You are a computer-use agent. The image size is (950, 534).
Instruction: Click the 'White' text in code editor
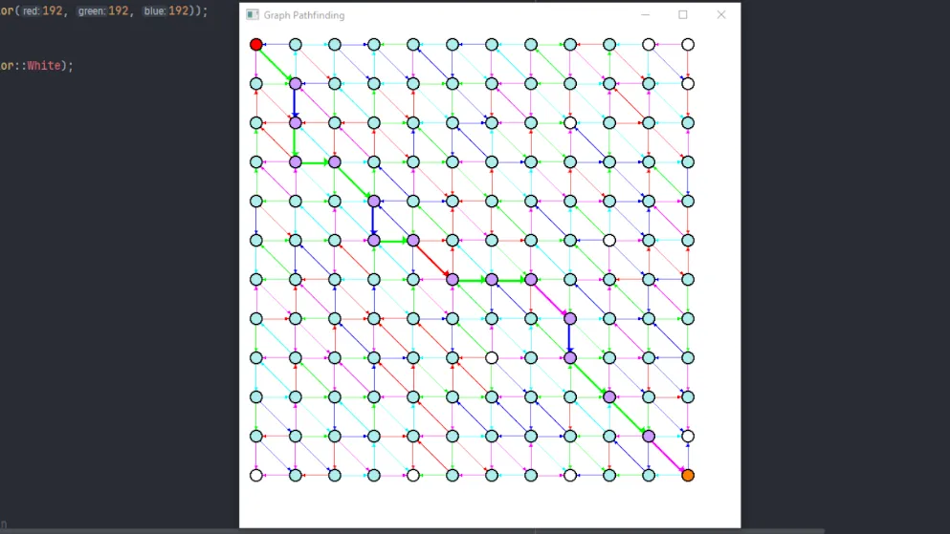pyautogui.click(x=44, y=65)
